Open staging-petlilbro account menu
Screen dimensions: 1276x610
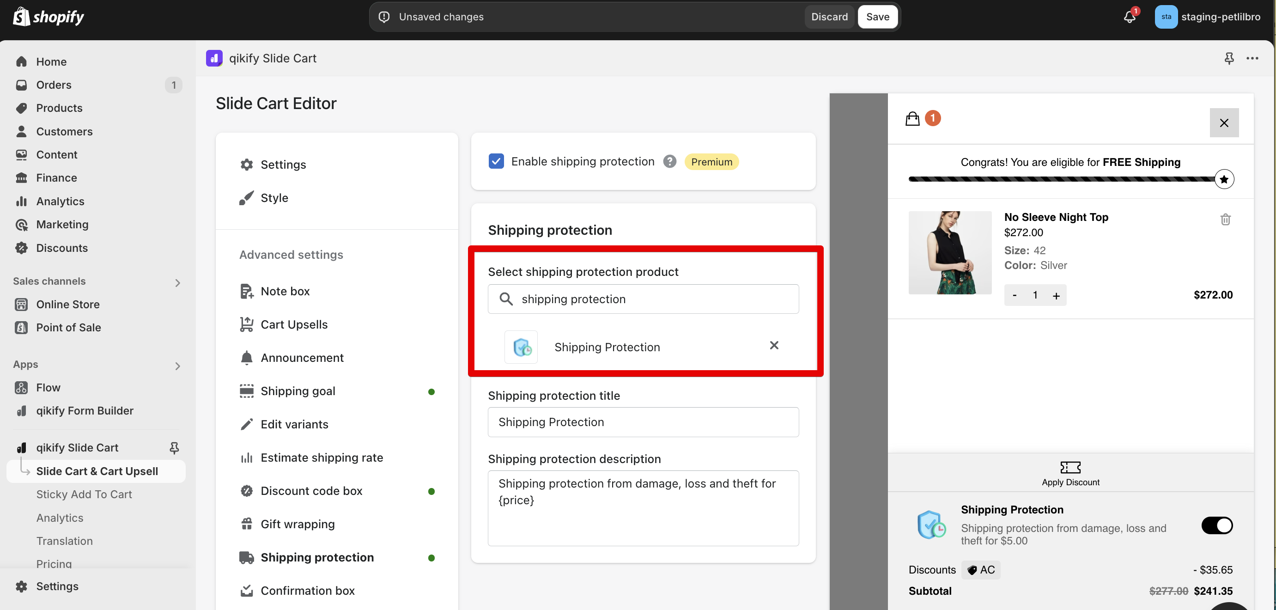coord(1208,17)
